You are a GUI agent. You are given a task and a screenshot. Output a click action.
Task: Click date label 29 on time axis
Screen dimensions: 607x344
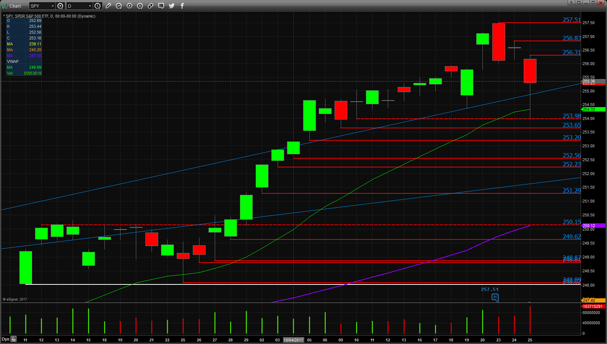tap(246, 340)
